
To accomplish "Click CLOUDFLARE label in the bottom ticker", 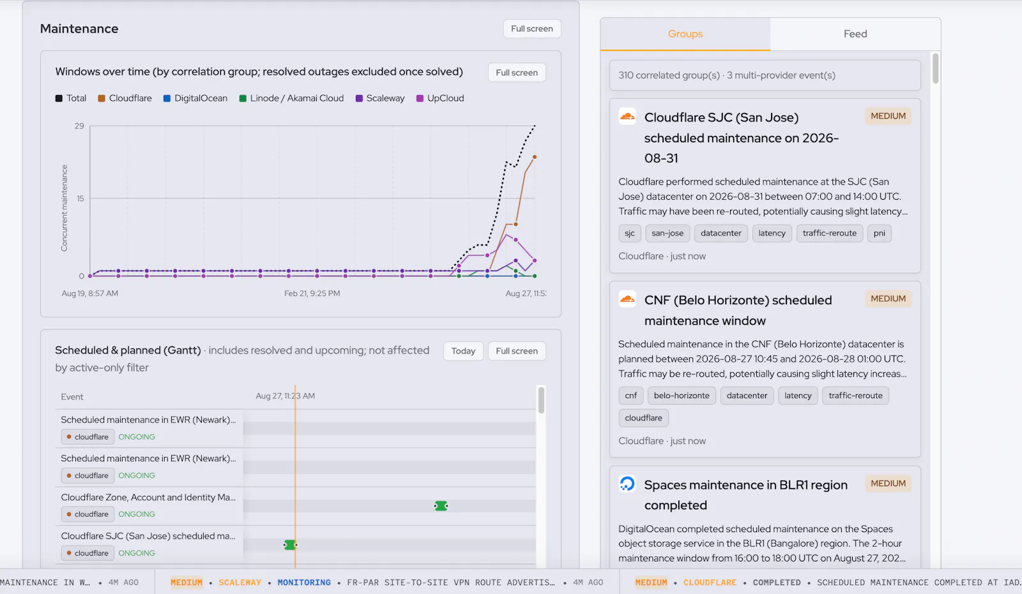I will [x=710, y=583].
